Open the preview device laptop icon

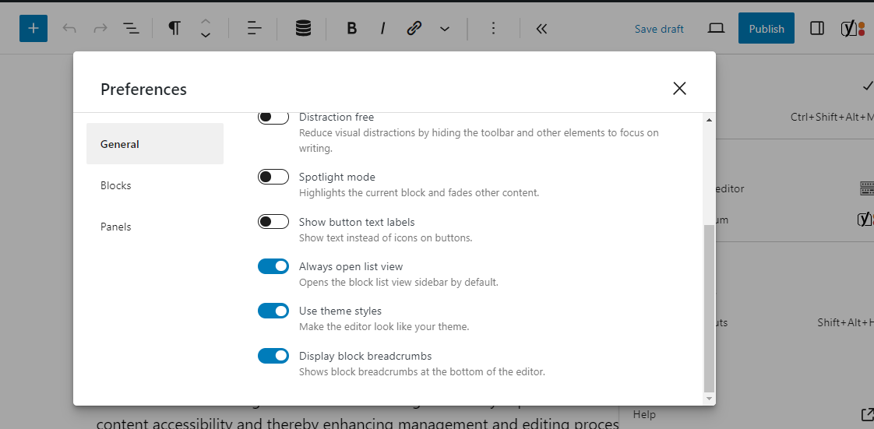[x=716, y=28]
